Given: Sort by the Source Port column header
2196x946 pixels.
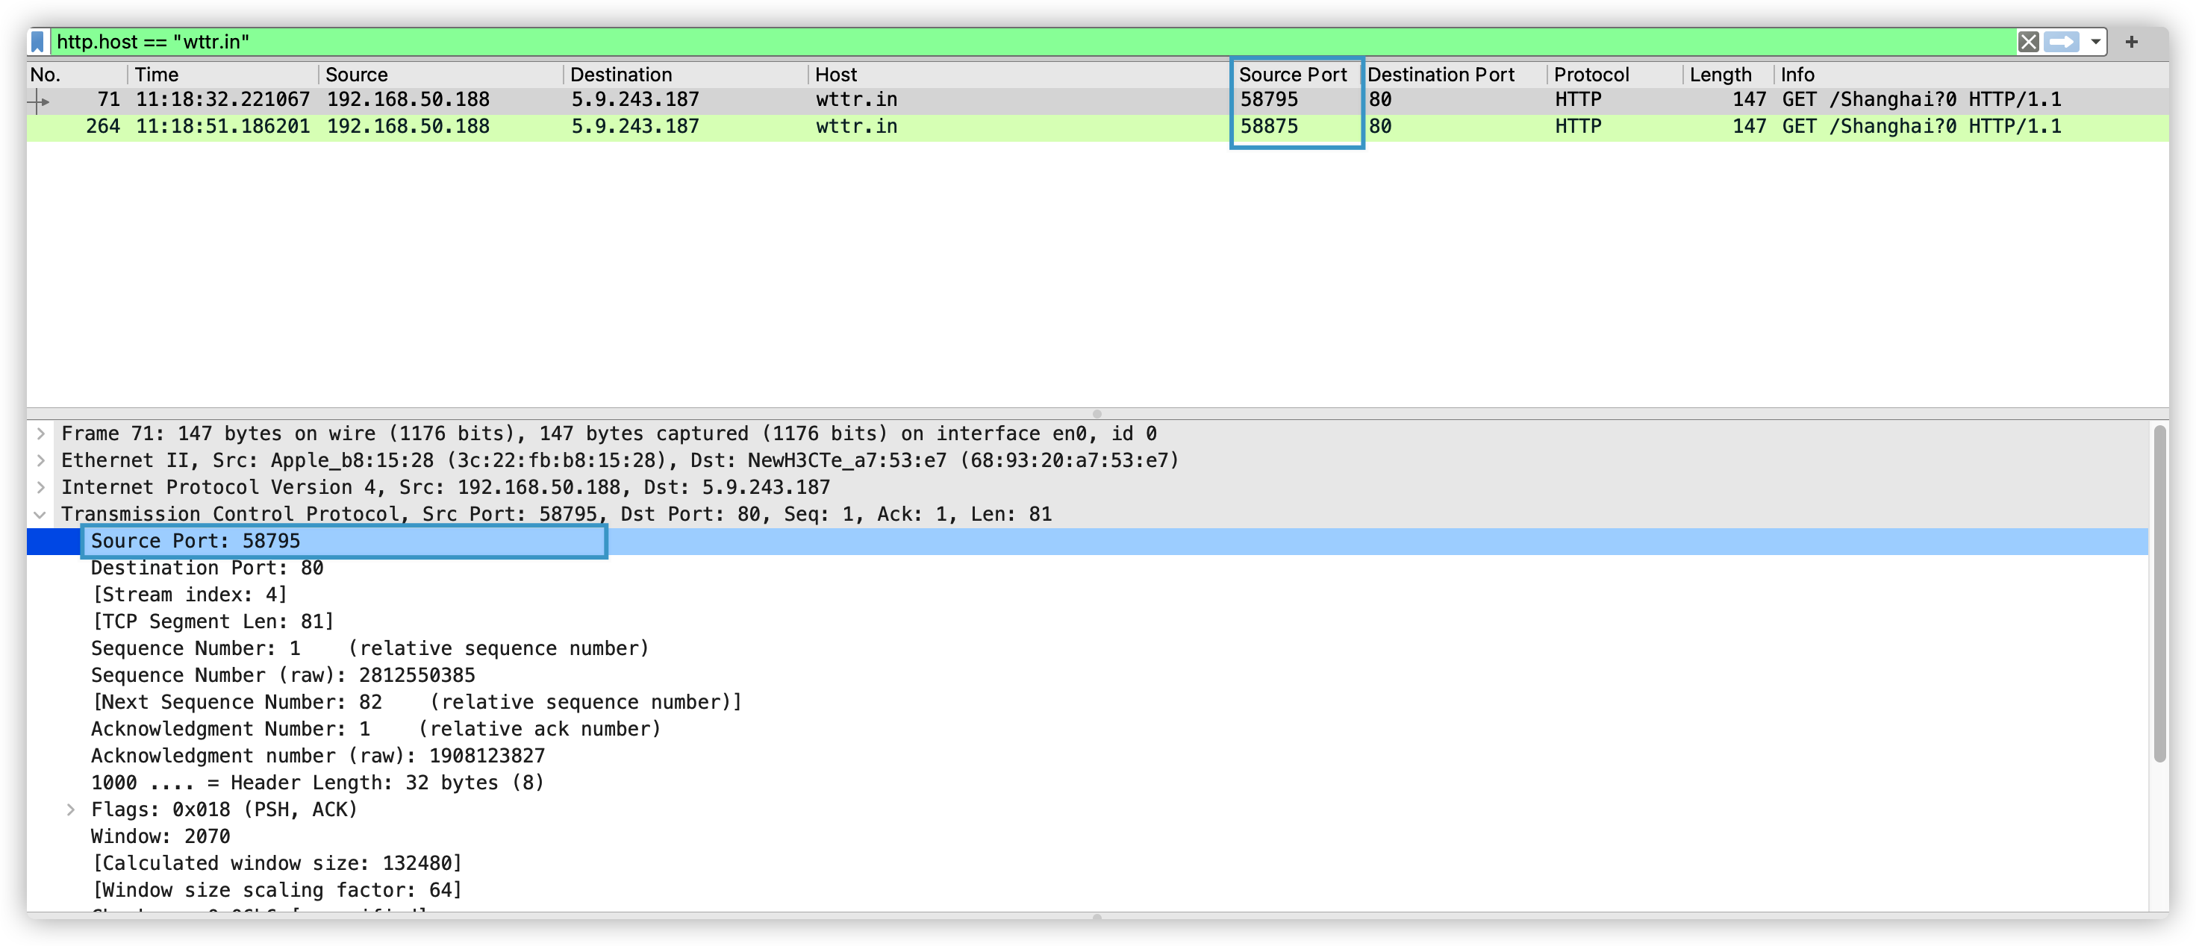Looking at the screenshot, I should point(1296,74).
